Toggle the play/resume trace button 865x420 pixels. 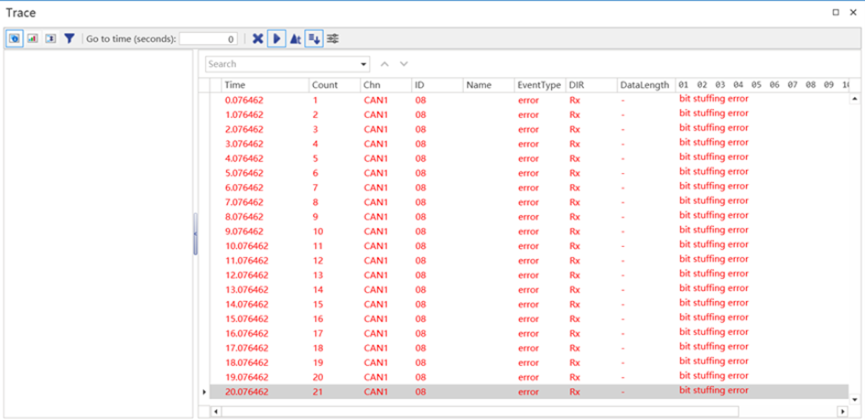[276, 39]
